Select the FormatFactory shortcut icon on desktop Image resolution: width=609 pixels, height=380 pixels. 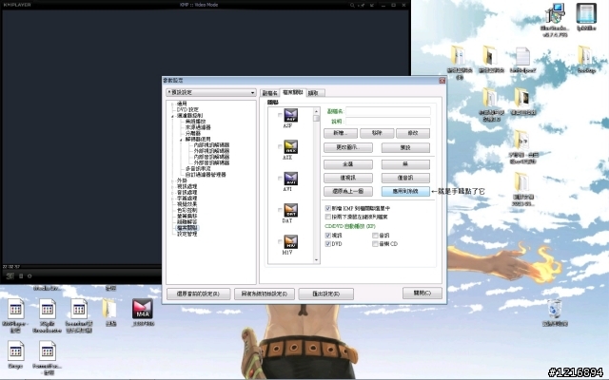(x=47, y=351)
